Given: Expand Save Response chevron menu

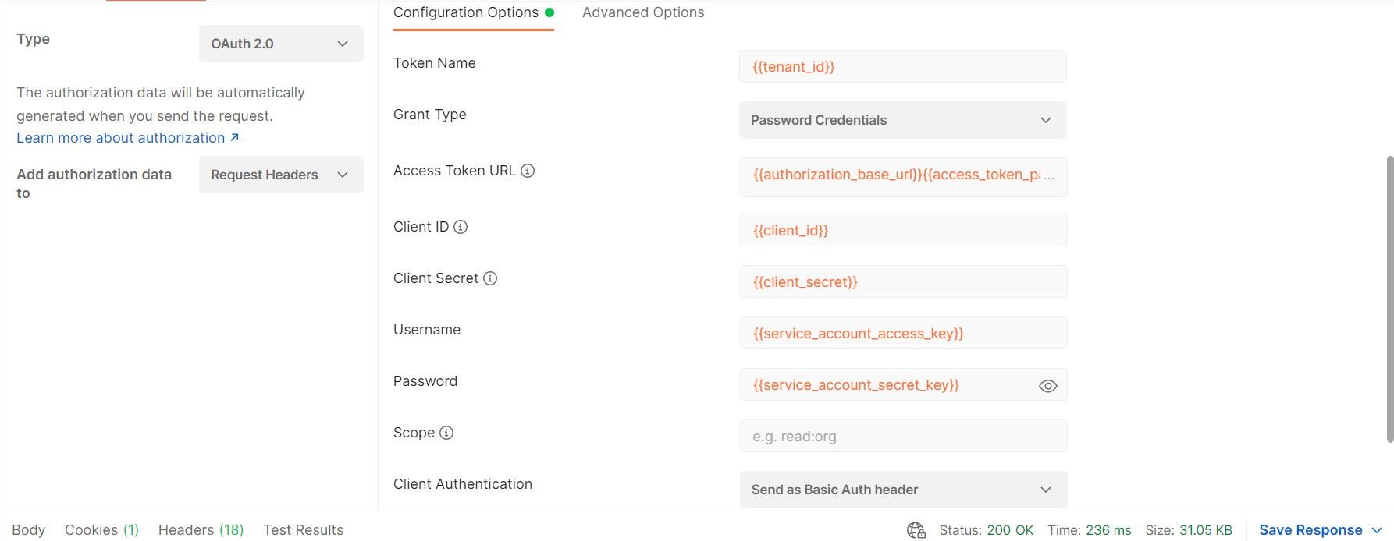Looking at the screenshot, I should tap(1377, 530).
